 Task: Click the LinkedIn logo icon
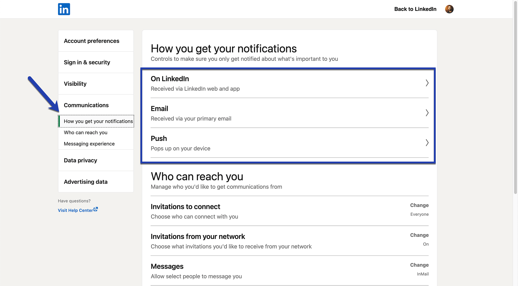coord(64,9)
